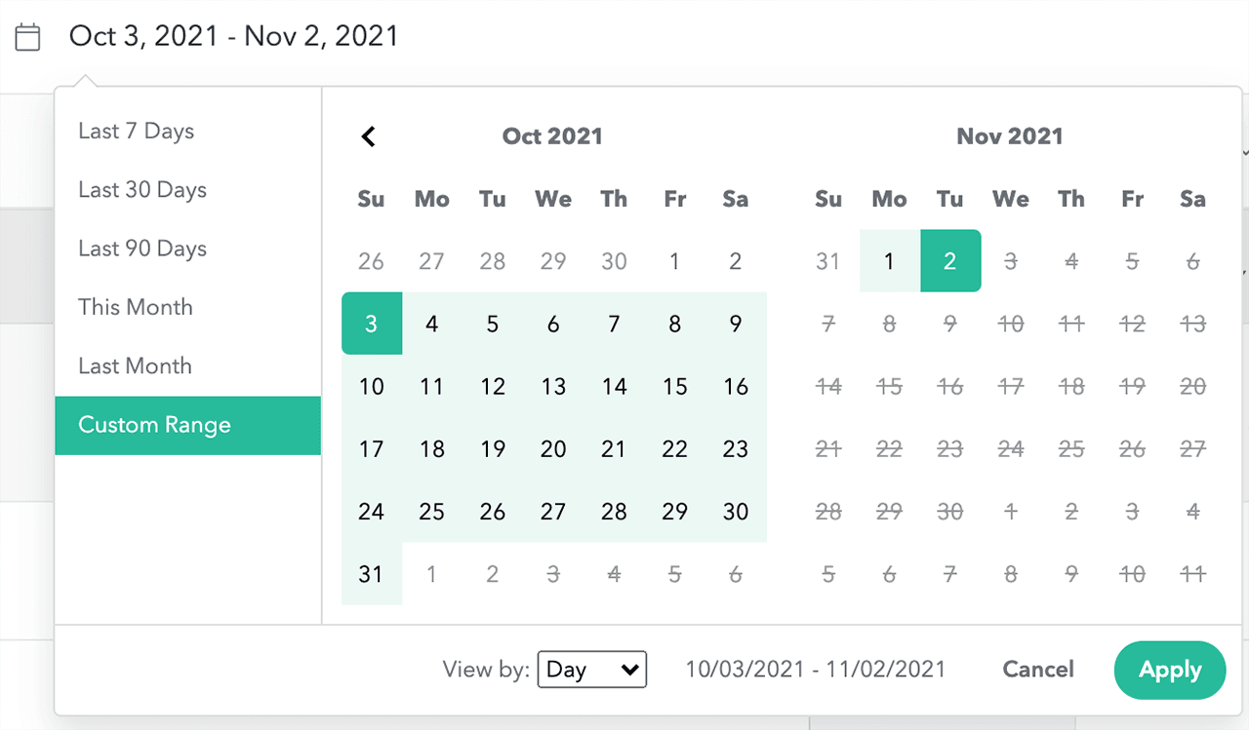Select the Last 7 Days preset
Image resolution: width=1249 pixels, height=730 pixels.
[137, 132]
